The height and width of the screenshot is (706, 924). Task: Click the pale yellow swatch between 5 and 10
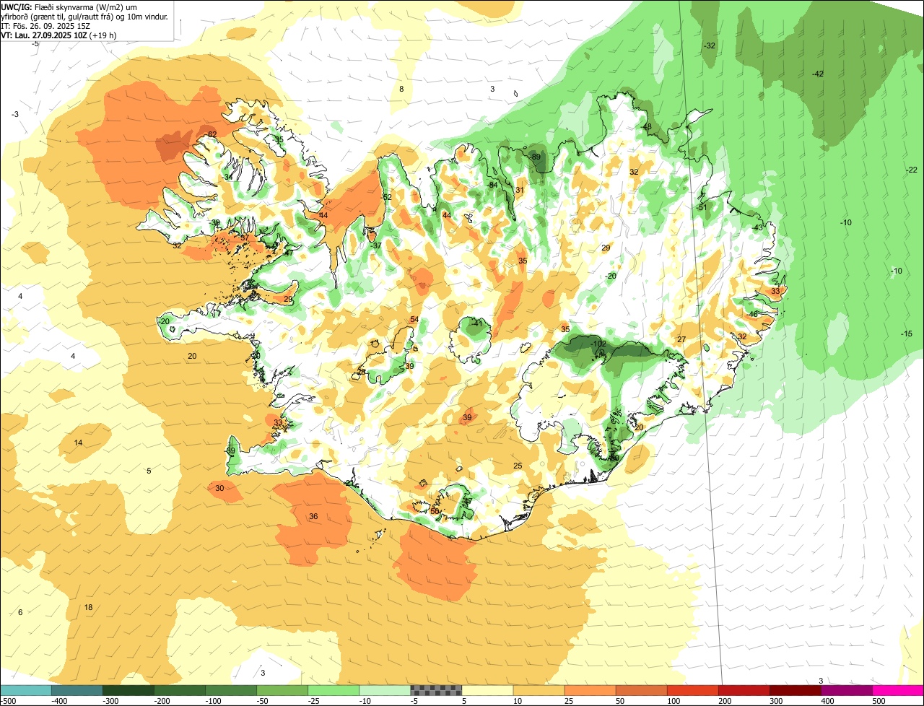(487, 690)
